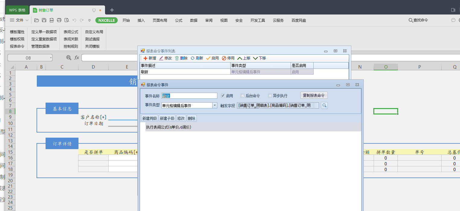Tick the 异步执行 checkbox
This screenshot has height=211, width=460.
coord(270,96)
